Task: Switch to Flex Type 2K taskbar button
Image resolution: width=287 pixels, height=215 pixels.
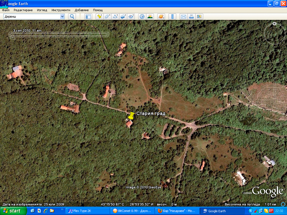Action: [x=87, y=211]
